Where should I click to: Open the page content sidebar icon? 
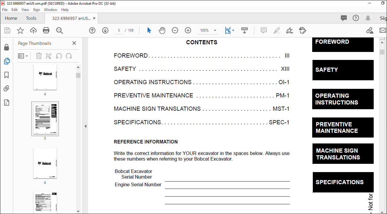7,102
